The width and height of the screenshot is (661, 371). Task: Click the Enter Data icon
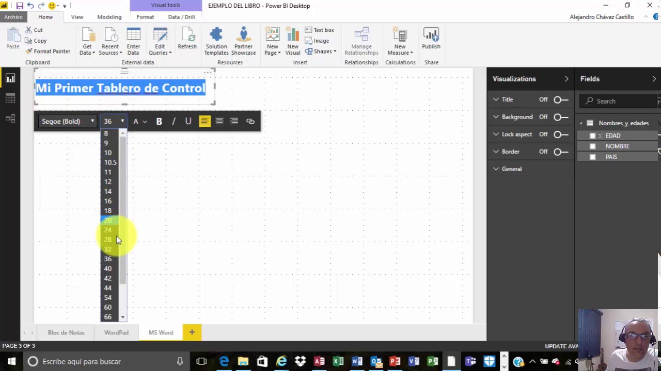pos(133,41)
